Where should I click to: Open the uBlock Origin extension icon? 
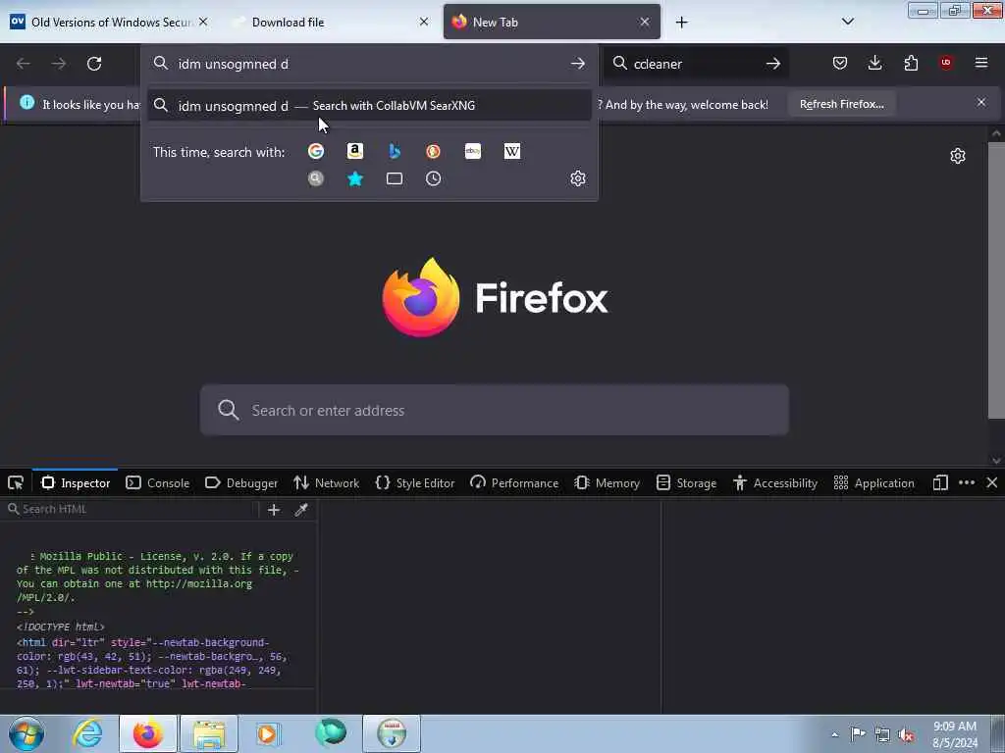(946, 63)
